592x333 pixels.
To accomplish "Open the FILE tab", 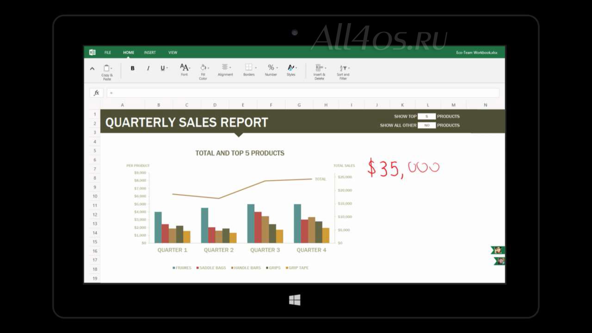I will click(108, 52).
